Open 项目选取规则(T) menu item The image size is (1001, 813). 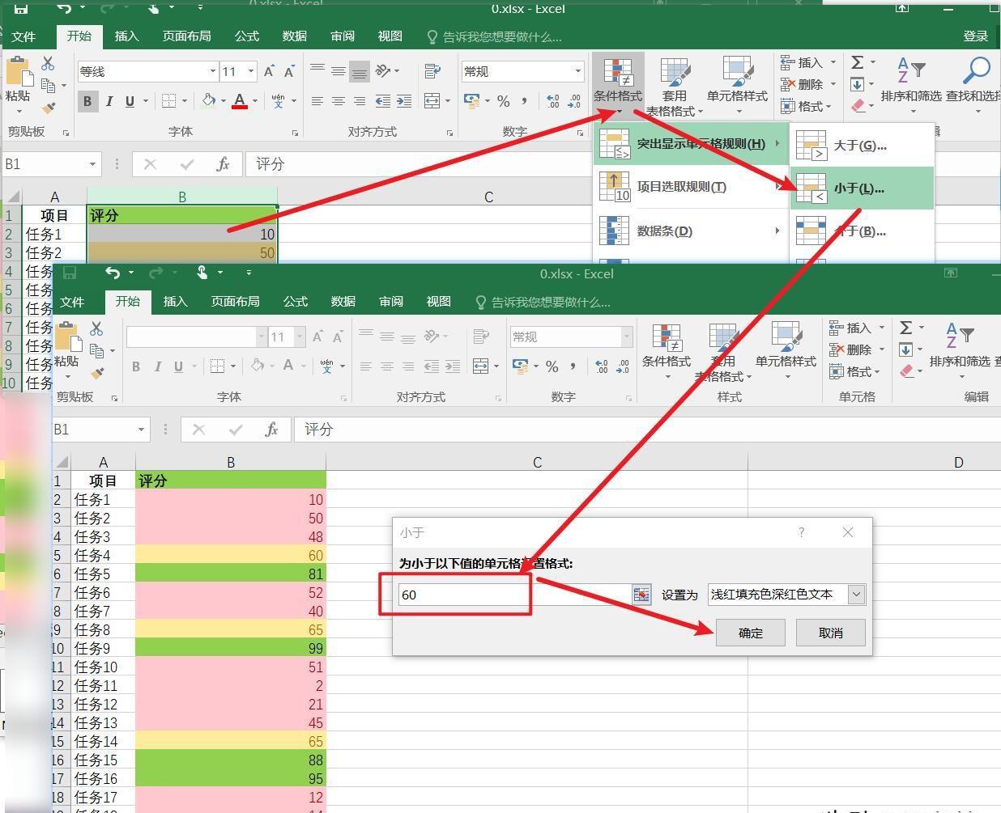point(690,187)
